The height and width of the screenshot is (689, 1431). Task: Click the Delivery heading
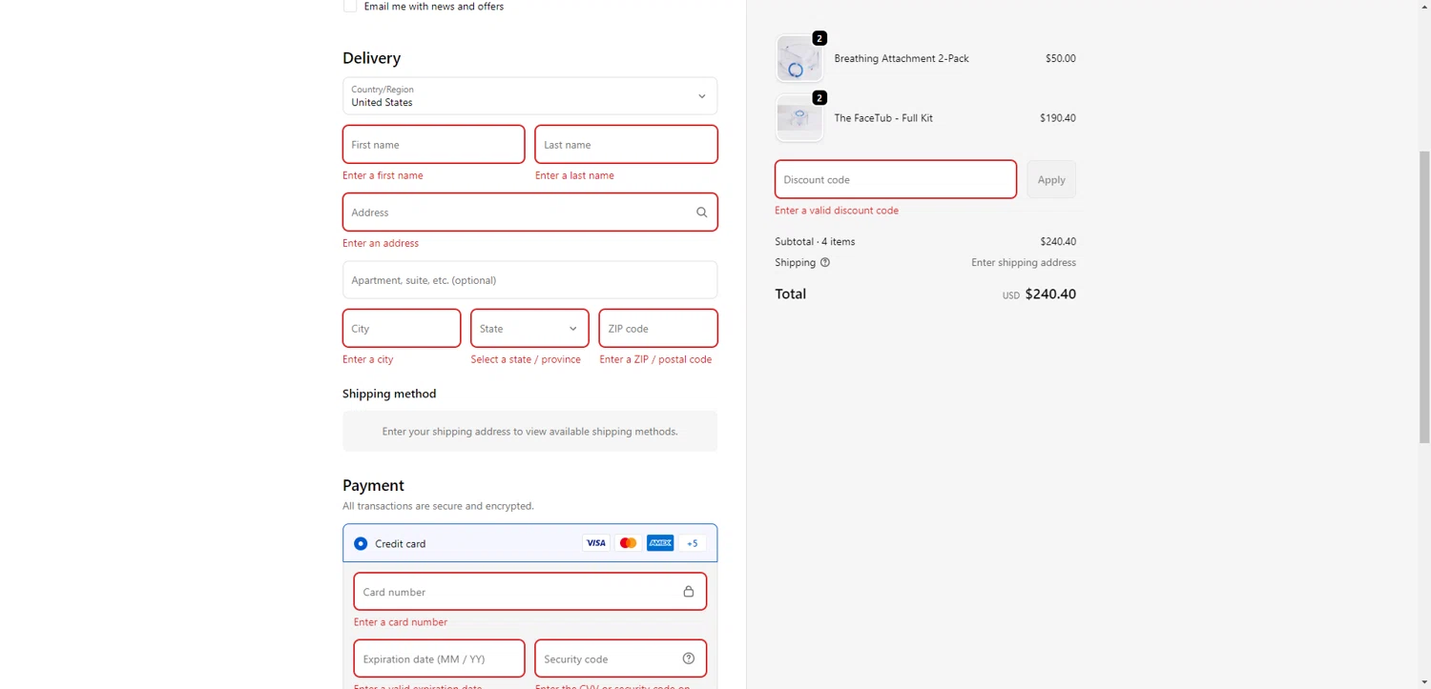tap(371, 58)
